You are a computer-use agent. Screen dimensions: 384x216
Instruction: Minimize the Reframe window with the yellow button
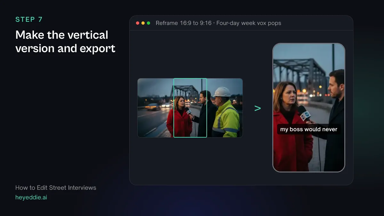coord(143,23)
